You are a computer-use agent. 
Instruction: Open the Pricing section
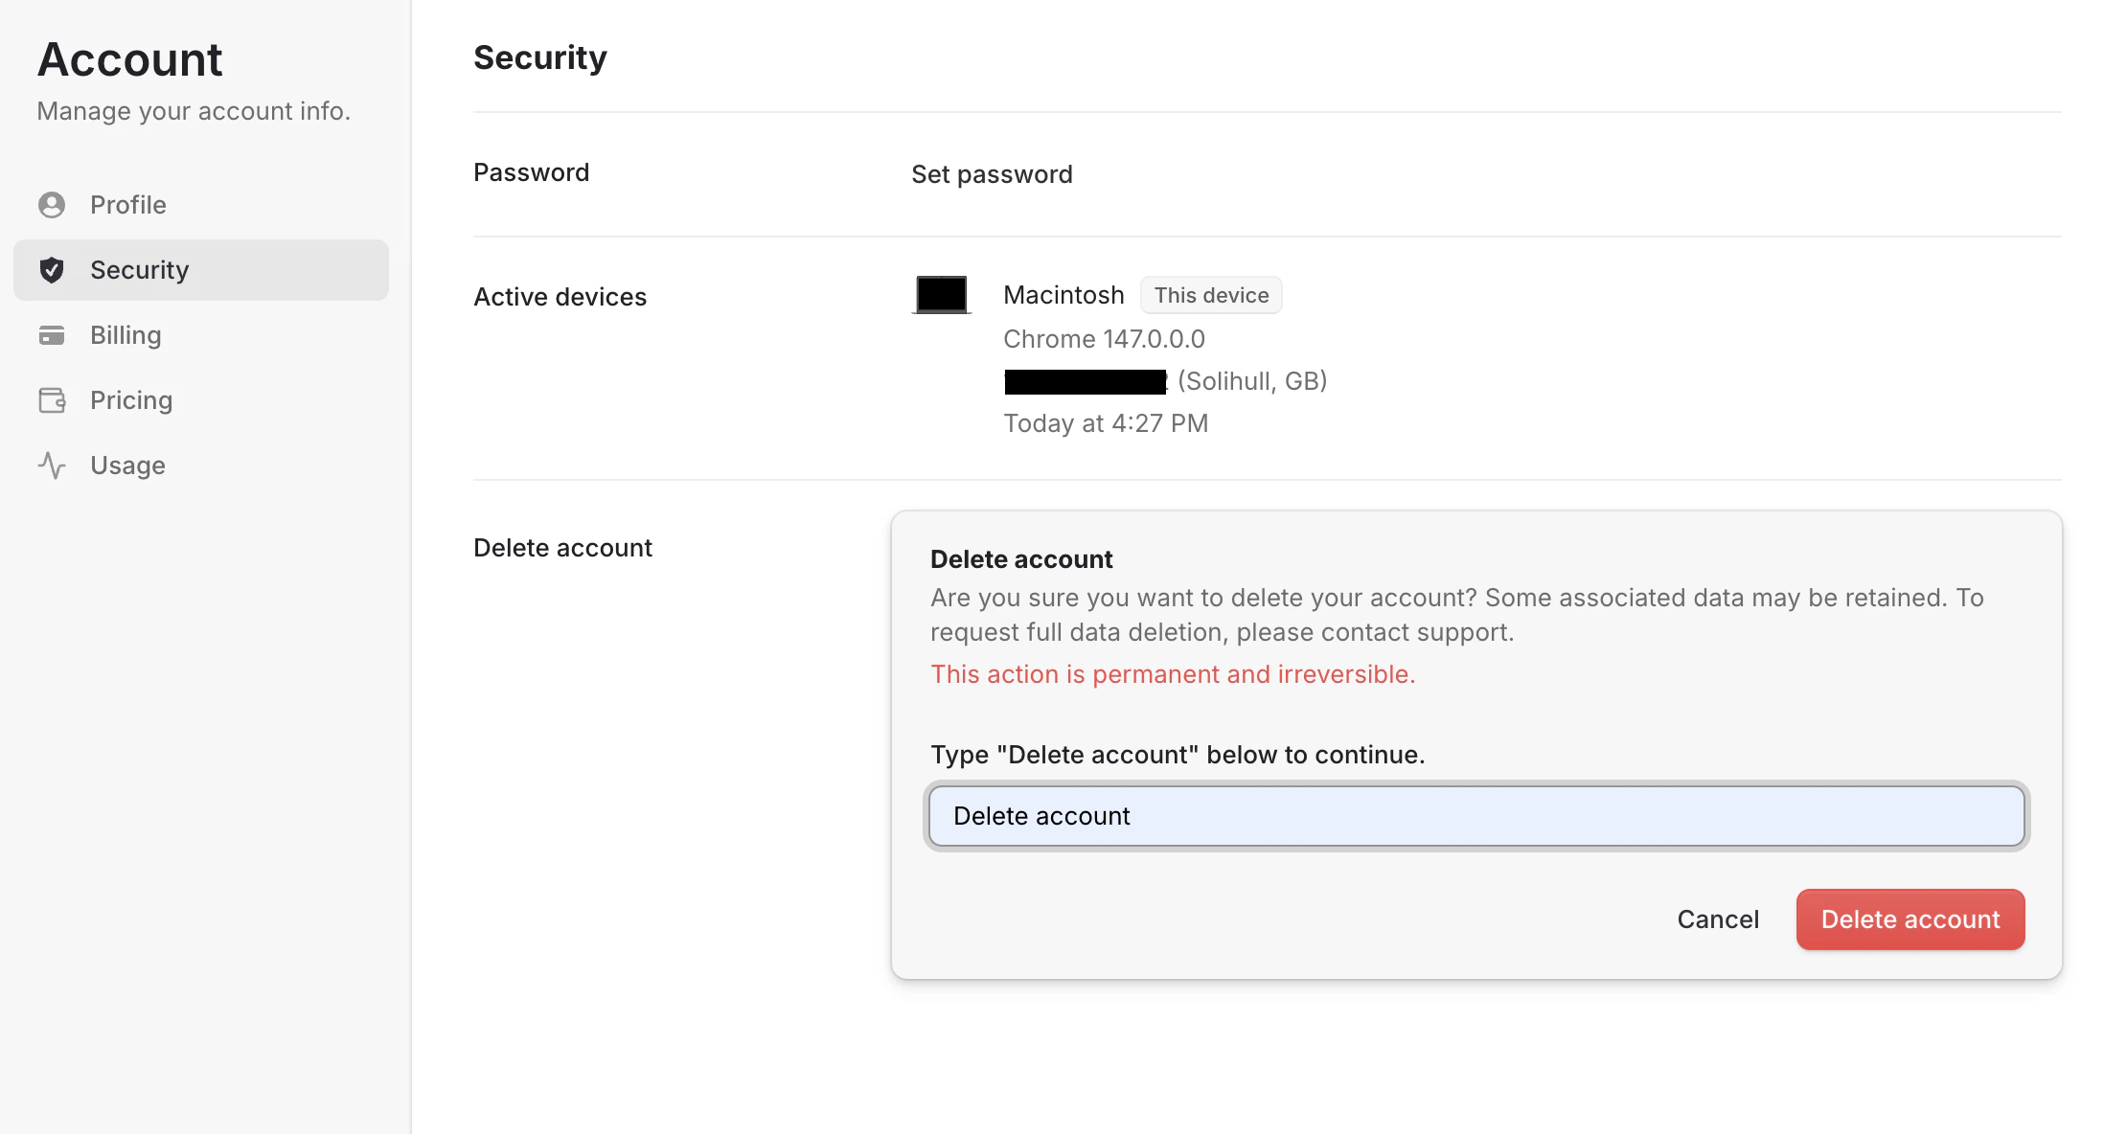pyautogui.click(x=131, y=400)
